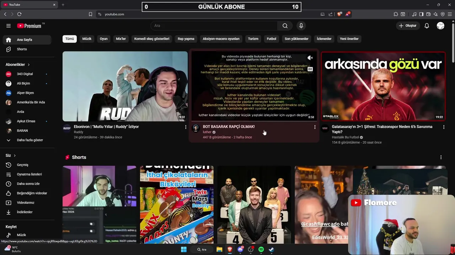Open the MrBeast group Shorts thumbnail

coord(254,205)
